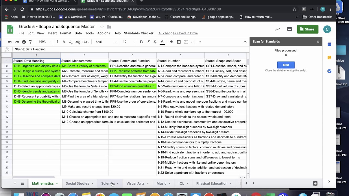The width and height of the screenshot is (349, 196).
Task: Increase decimal places button
Action: coord(77,42)
